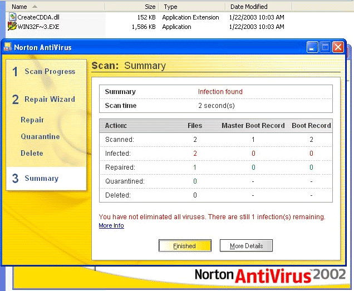Select the Quarantine sub-step
The height and width of the screenshot is (291, 354).
click(x=40, y=137)
